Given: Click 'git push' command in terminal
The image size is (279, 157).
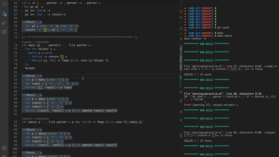Looking at the screenshot, I should 223,27.
